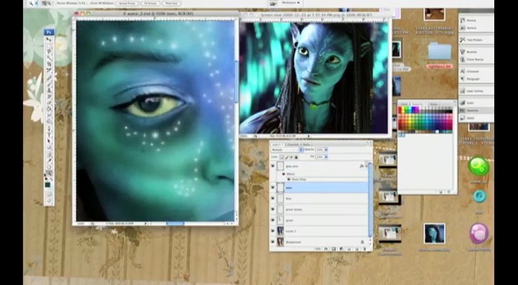Click the add layer style fx icon in footer

[x=326, y=249]
